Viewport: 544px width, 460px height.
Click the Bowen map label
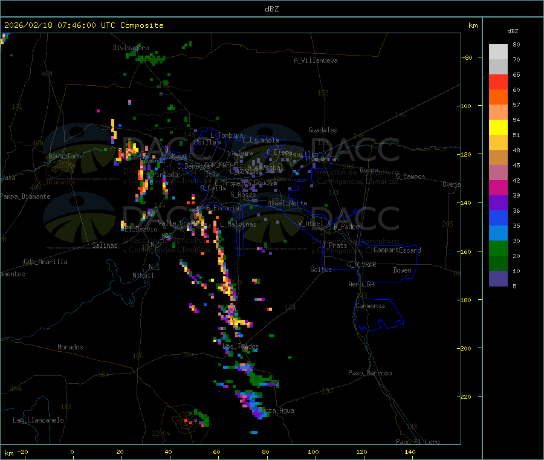403,270
